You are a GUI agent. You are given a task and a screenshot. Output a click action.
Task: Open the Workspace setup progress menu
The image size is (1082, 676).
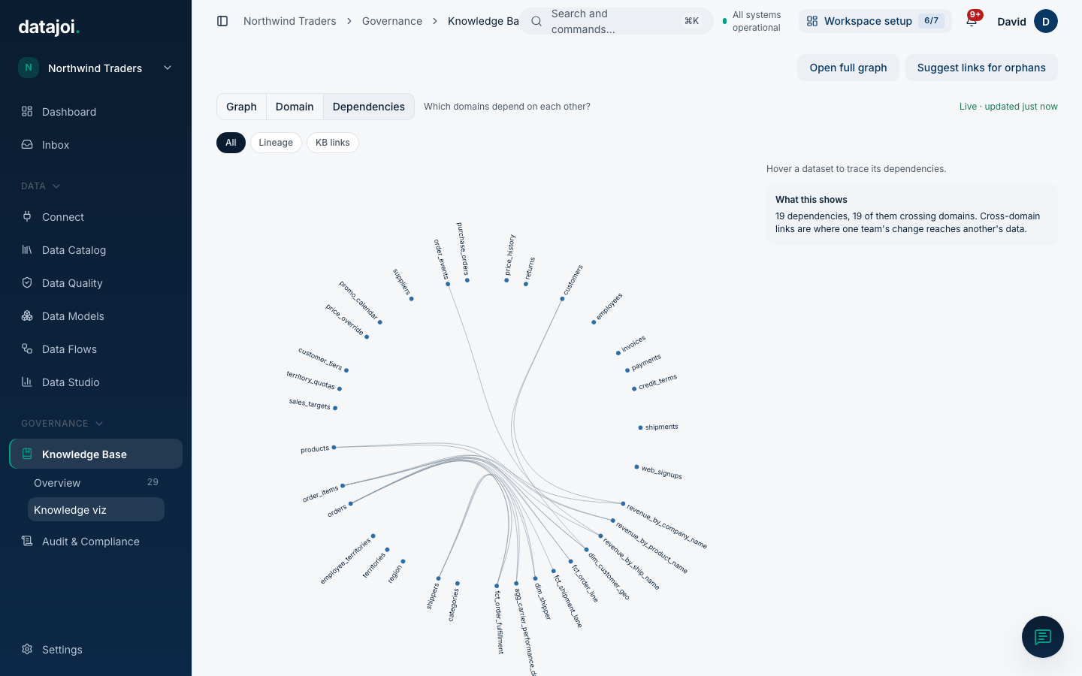tap(875, 21)
